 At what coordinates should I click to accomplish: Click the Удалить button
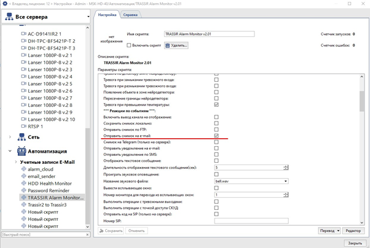tap(176, 45)
